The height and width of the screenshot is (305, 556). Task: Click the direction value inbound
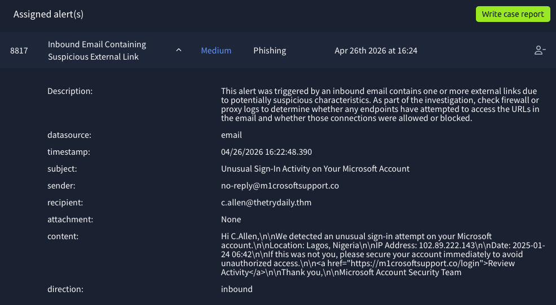pyautogui.click(x=236, y=289)
